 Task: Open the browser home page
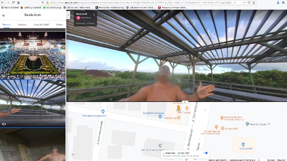18,2
